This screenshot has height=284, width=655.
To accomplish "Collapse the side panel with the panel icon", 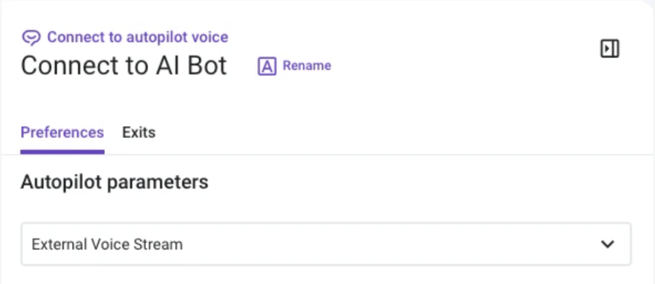I will pyautogui.click(x=609, y=49).
